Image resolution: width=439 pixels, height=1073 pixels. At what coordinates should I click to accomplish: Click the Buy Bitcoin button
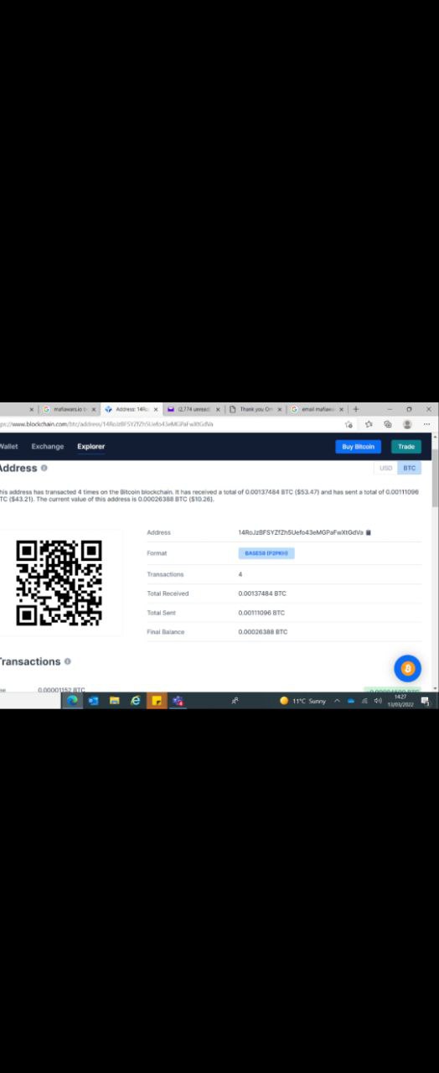(359, 447)
